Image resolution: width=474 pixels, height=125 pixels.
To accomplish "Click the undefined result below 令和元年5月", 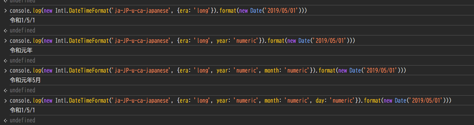I will pos(22,90).
